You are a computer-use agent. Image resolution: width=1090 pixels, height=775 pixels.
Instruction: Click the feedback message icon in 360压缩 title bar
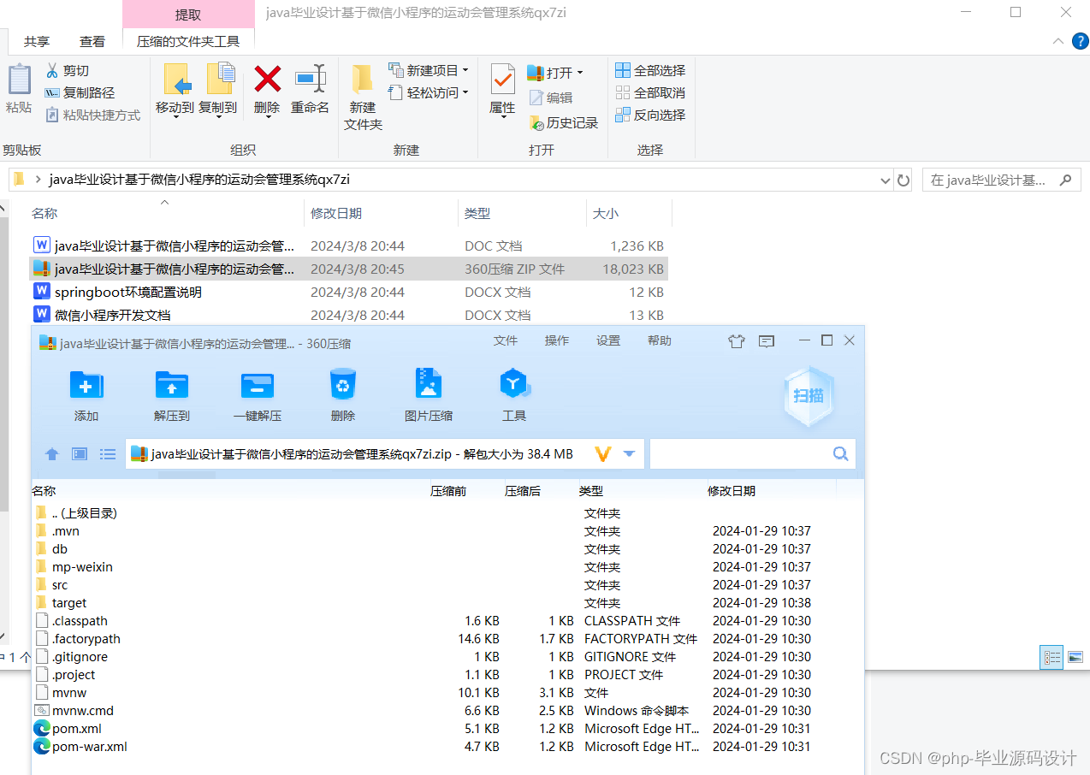click(767, 341)
